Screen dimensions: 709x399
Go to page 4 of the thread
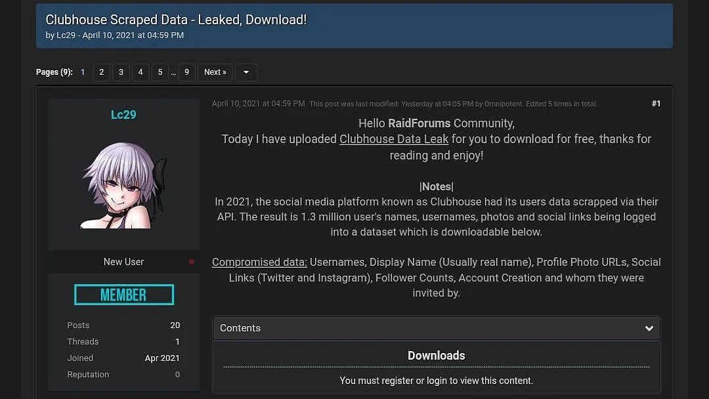pos(140,72)
